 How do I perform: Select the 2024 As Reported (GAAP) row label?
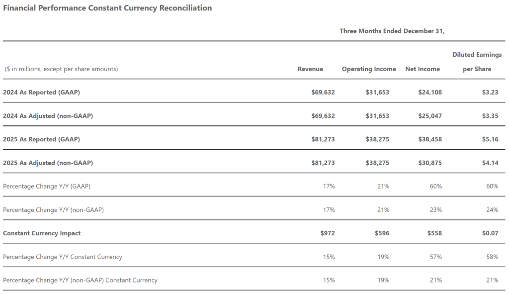[x=41, y=93]
